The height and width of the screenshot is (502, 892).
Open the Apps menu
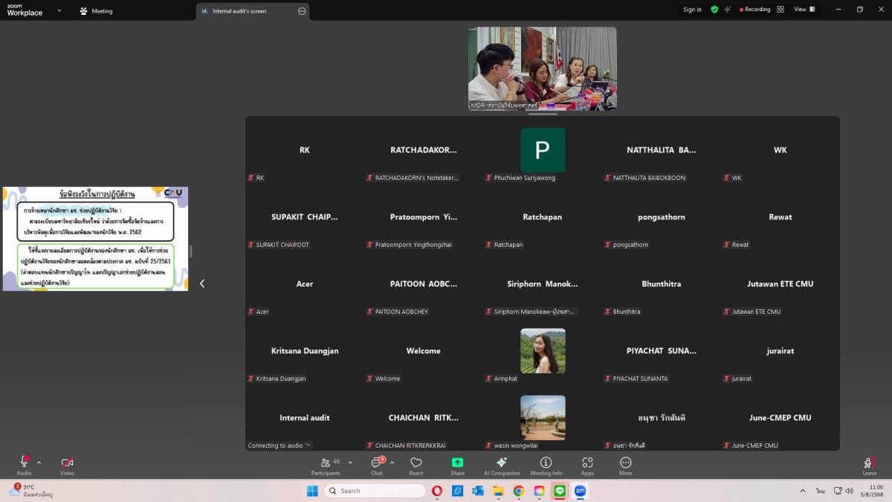(587, 463)
